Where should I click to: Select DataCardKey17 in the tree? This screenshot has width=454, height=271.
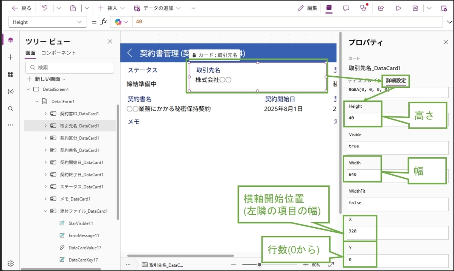[83, 260]
